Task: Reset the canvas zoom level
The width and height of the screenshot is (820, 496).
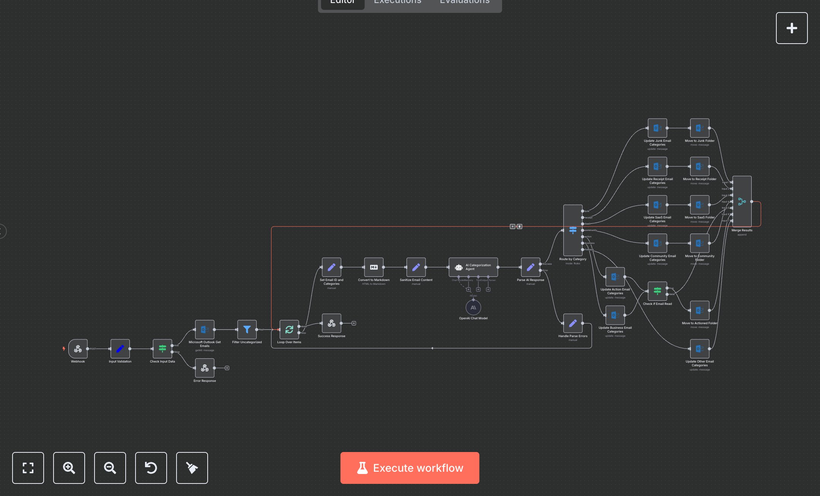Action: tap(151, 468)
